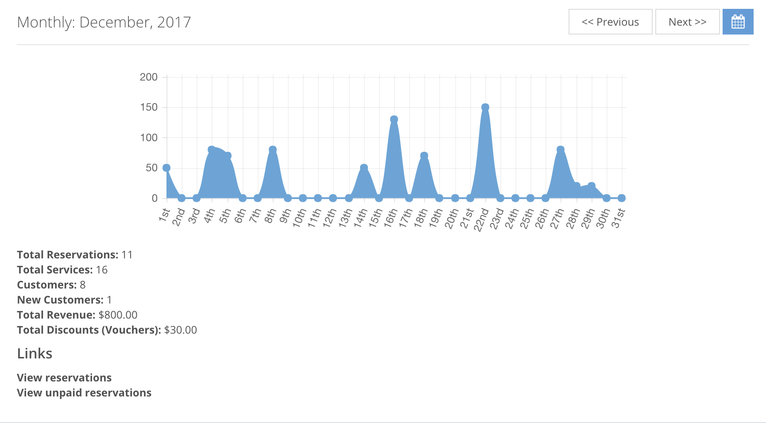Advance to January using Next >>
766x423 pixels.
[x=687, y=21]
